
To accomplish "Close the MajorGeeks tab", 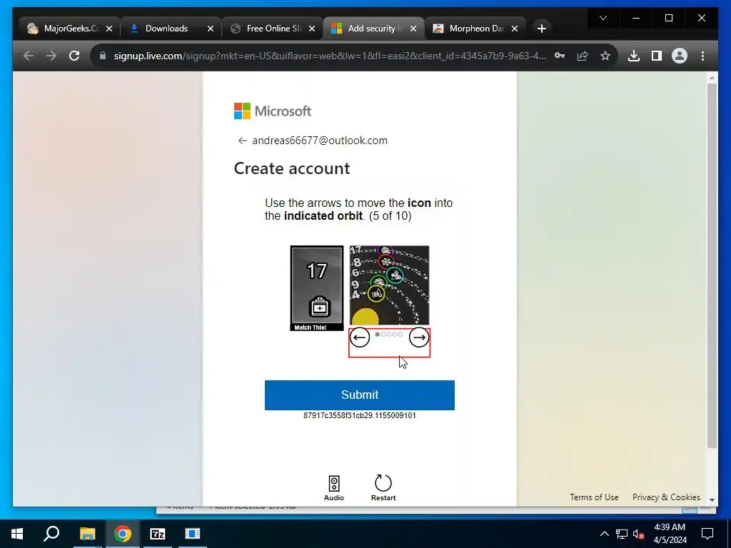I will point(109,29).
